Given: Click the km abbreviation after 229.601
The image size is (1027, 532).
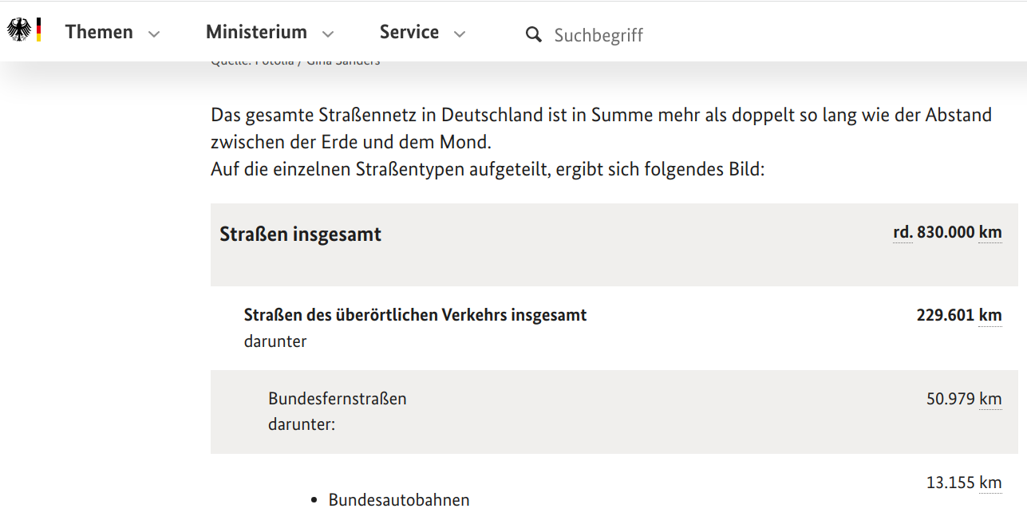Looking at the screenshot, I should pyautogui.click(x=990, y=315).
